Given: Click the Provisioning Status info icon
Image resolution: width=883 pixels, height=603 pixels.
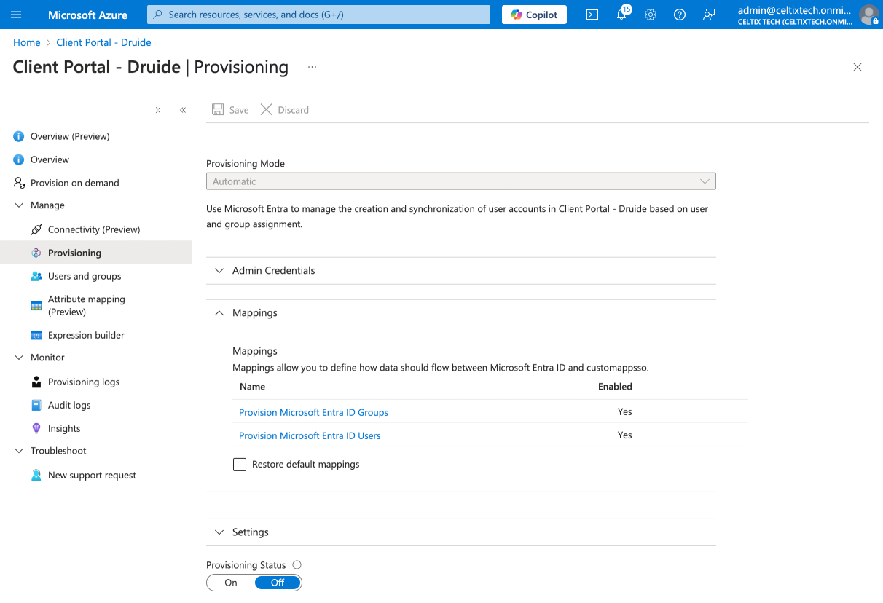Looking at the screenshot, I should pyautogui.click(x=297, y=565).
